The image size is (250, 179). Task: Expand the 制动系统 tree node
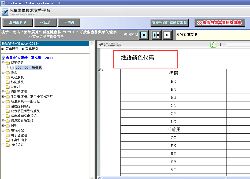[3, 77]
